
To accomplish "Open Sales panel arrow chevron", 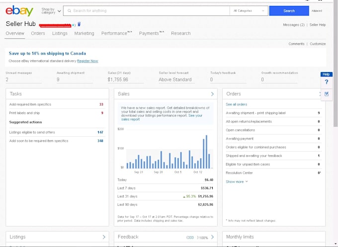I will [x=212, y=94].
